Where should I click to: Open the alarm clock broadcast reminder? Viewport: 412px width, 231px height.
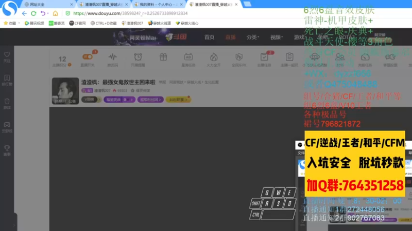pos(138,57)
